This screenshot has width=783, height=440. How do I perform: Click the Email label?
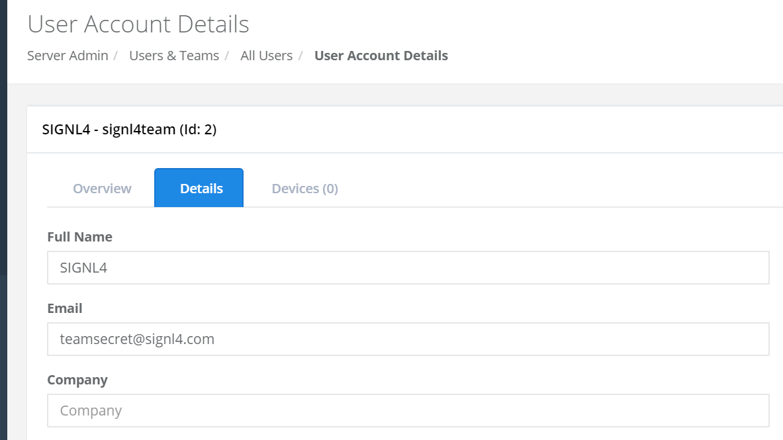[x=65, y=308]
